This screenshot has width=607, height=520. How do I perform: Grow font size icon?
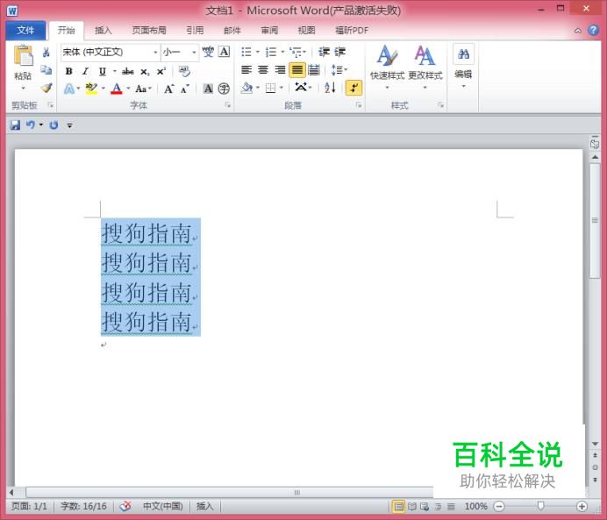(169, 89)
